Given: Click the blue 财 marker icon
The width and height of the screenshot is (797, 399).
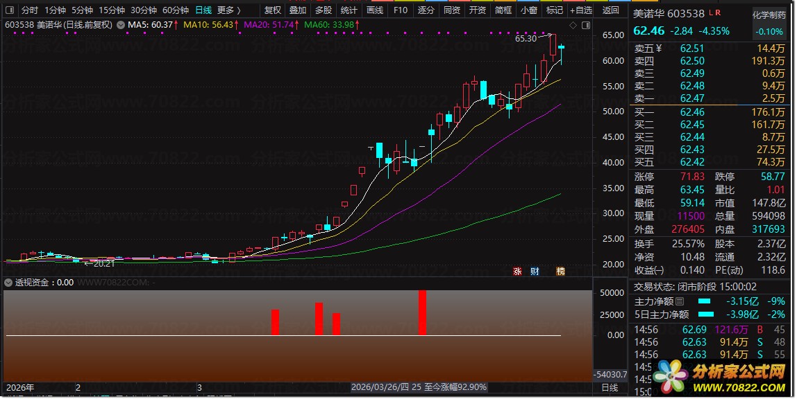Looking at the screenshot, I should pos(535,272).
